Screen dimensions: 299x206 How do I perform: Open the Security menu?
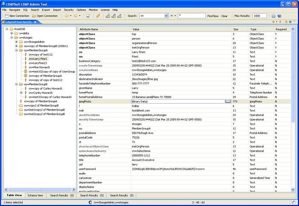(x=68, y=9)
